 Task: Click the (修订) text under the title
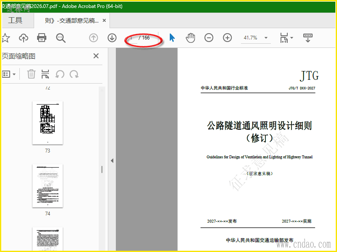point(259,138)
